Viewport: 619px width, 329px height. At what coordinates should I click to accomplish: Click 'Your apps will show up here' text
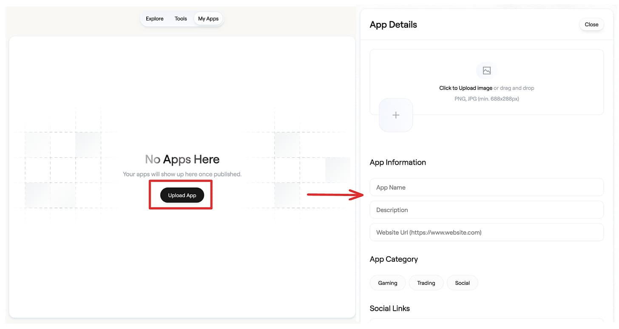pyautogui.click(x=182, y=174)
